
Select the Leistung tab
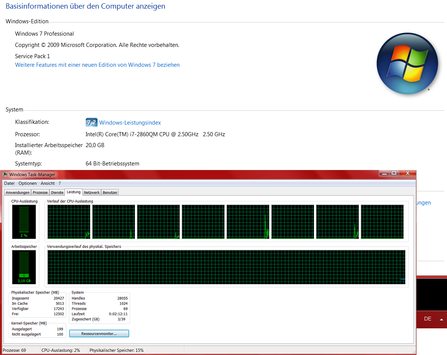point(74,192)
